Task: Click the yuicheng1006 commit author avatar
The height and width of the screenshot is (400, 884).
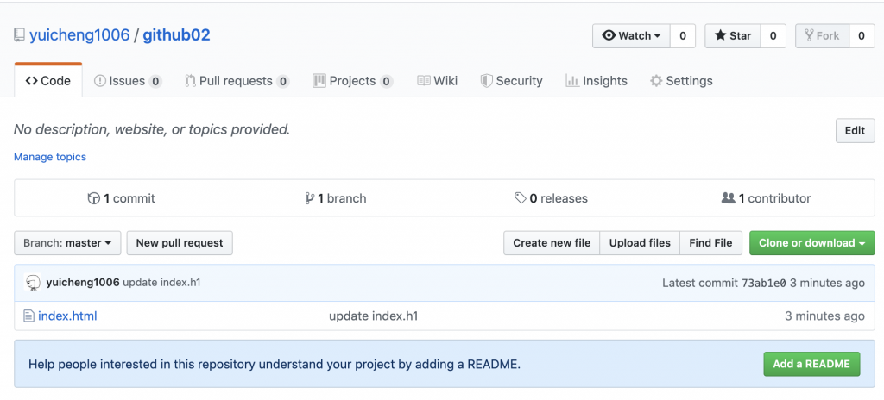Action: point(34,283)
